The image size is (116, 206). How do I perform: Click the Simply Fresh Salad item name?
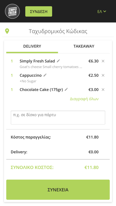coord(37,61)
